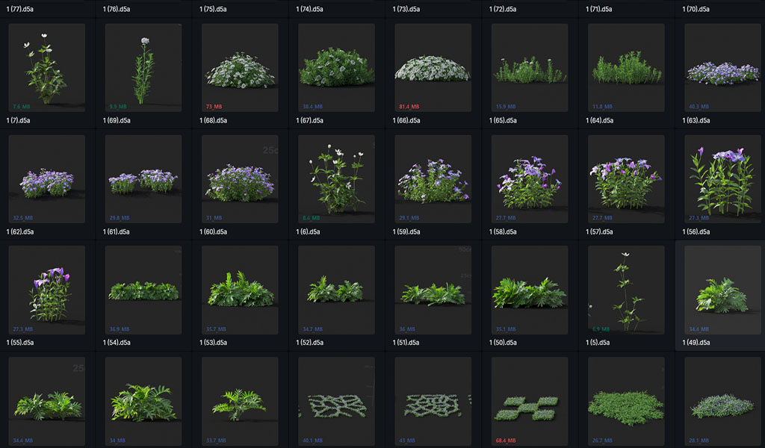Open the 1 (6).d5a white blossom plant thumbnail
Image resolution: width=765 pixels, height=448 pixels.
coord(336,178)
